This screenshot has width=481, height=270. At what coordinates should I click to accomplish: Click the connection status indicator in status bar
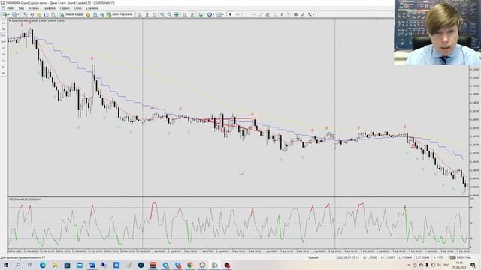(x=460, y=257)
